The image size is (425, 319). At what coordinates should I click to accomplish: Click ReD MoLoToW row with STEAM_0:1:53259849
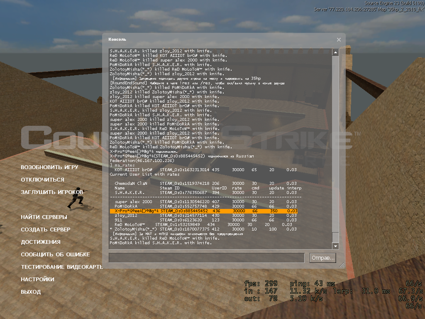[x=203, y=225]
